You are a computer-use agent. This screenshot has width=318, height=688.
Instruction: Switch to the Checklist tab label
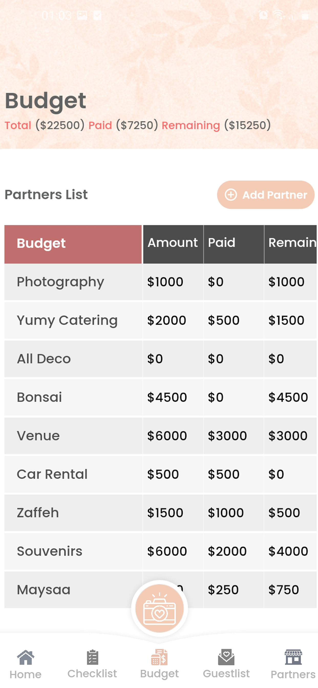(x=92, y=674)
